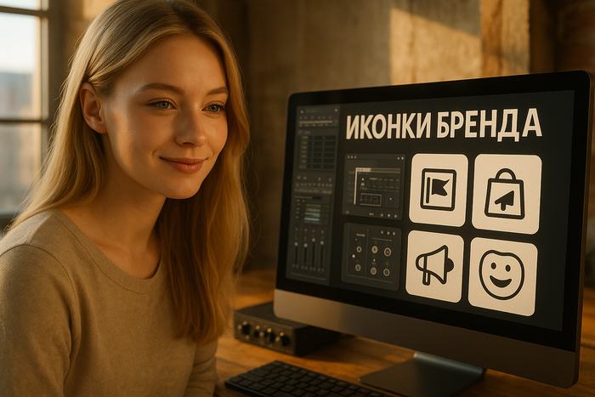Click the ИКОНКИ БРЕНДА heading text
Screen dimensions: 595x397
(x=442, y=125)
